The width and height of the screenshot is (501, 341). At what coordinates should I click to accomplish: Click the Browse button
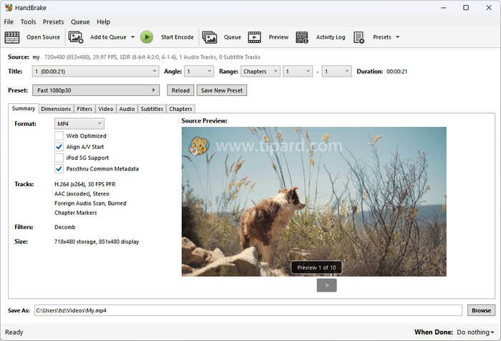481,310
